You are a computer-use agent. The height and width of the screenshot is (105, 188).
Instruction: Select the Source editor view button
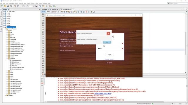[43, 12]
